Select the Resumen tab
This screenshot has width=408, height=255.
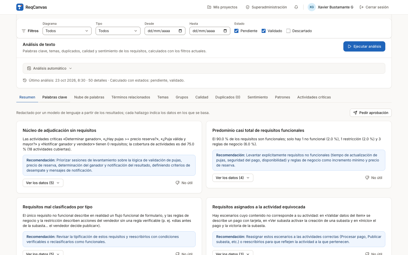[x=27, y=97]
